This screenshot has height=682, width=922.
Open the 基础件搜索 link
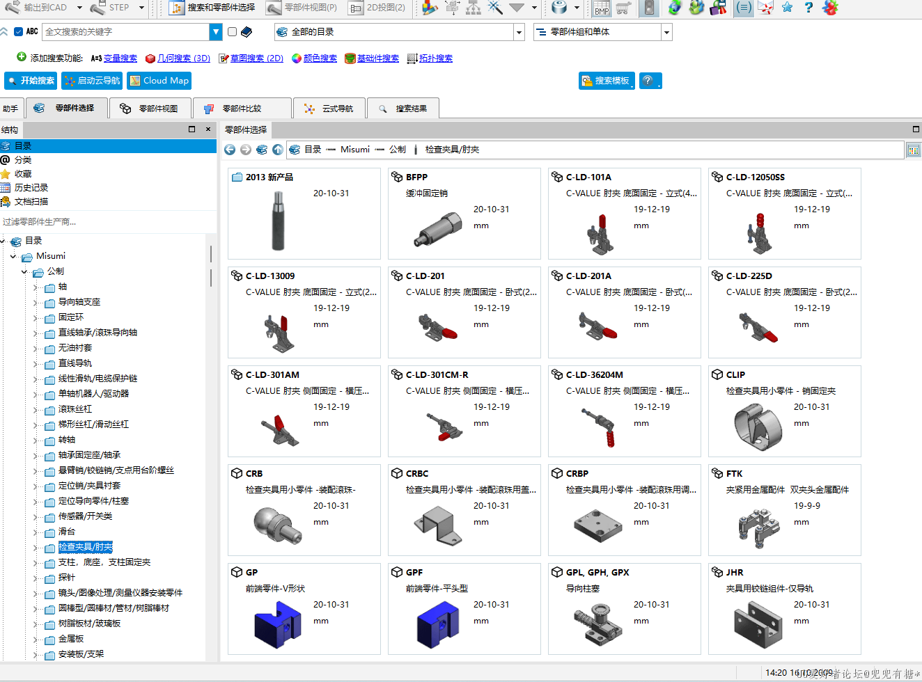coord(378,58)
